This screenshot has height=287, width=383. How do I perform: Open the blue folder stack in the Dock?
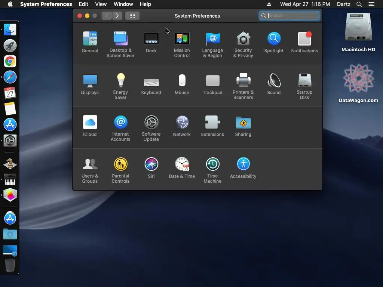click(x=10, y=234)
